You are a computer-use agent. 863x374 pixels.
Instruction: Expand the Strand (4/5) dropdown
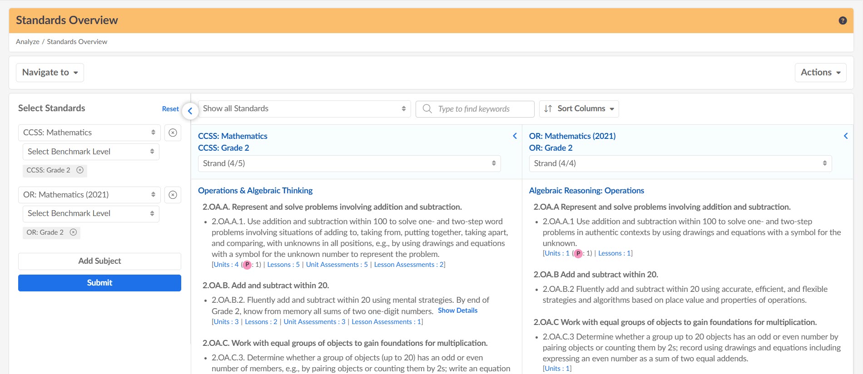349,163
